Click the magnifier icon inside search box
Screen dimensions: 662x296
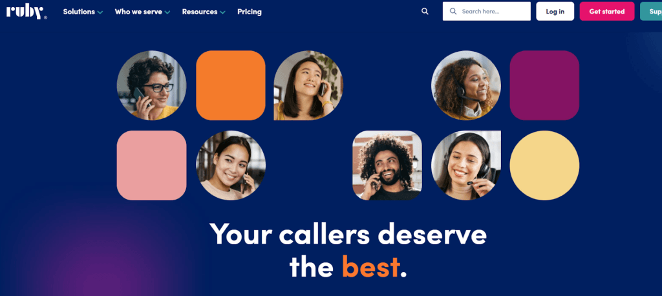[x=453, y=12]
